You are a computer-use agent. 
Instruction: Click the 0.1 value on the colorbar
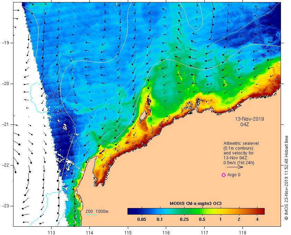coord(160,219)
